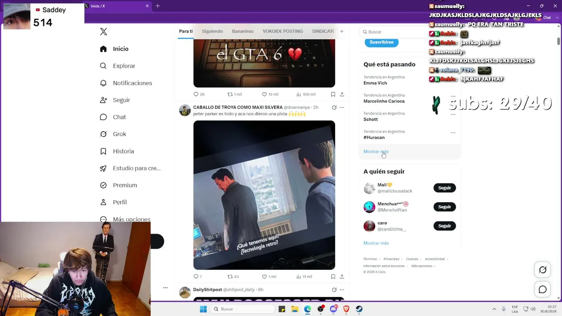Show hidden system tray icons
The width and height of the screenshot is (562, 316).
tap(494, 309)
